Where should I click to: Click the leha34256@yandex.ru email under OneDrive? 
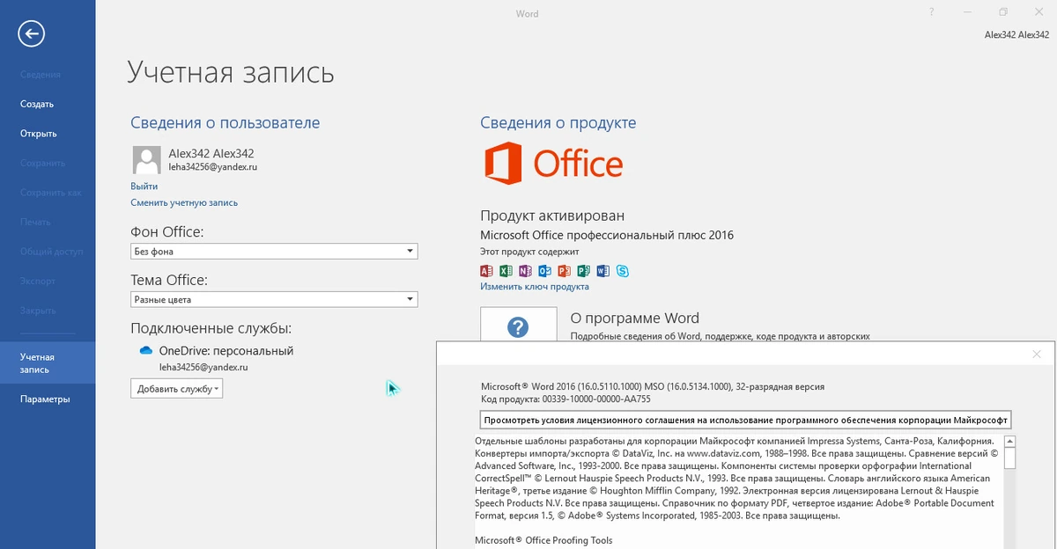pyautogui.click(x=203, y=366)
